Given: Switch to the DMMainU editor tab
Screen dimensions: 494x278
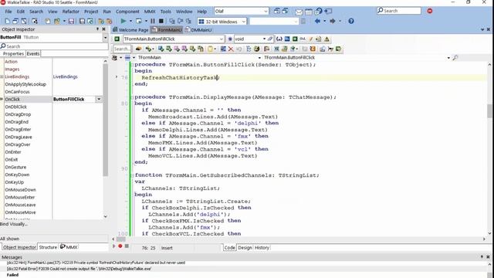Looking at the screenshot, I should click(198, 29).
